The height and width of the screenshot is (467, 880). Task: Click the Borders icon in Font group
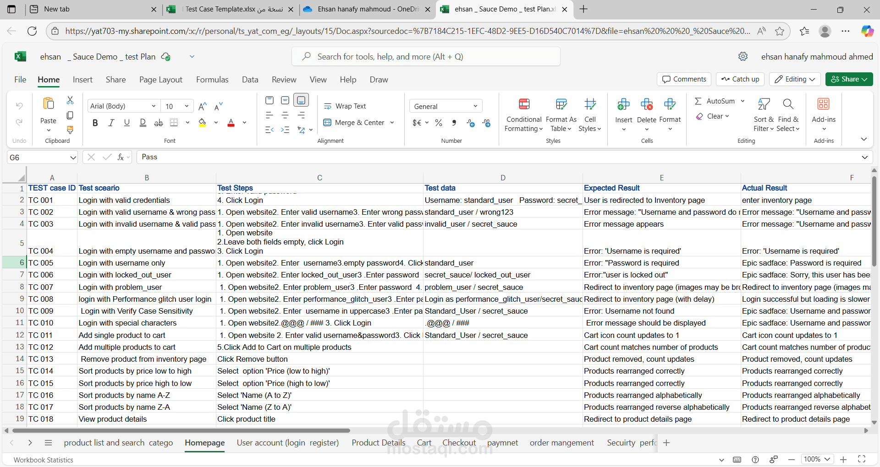[x=174, y=123]
